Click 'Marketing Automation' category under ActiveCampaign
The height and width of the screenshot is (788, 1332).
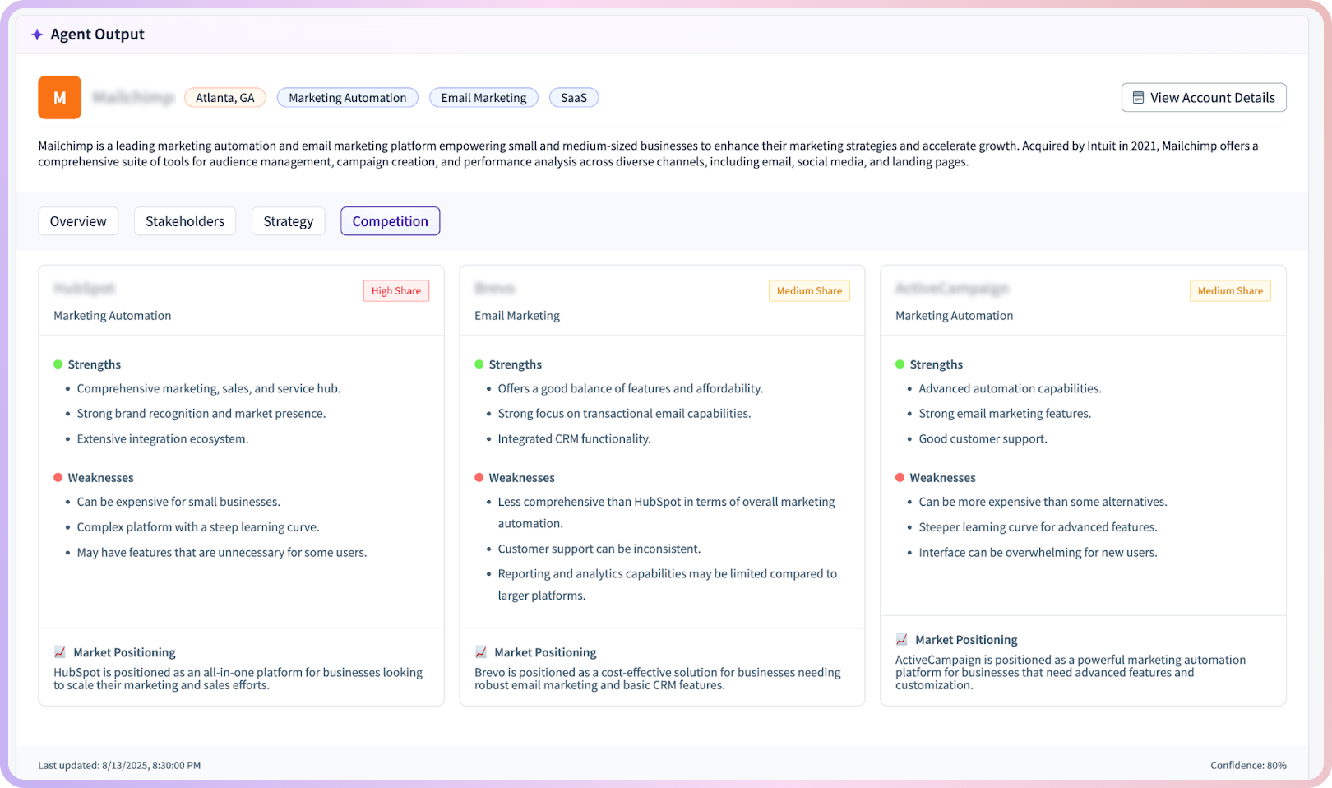coord(954,316)
